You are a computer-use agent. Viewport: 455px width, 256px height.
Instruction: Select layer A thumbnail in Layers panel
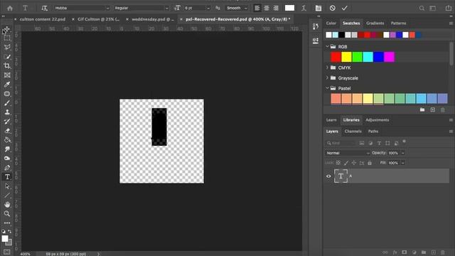point(341,176)
